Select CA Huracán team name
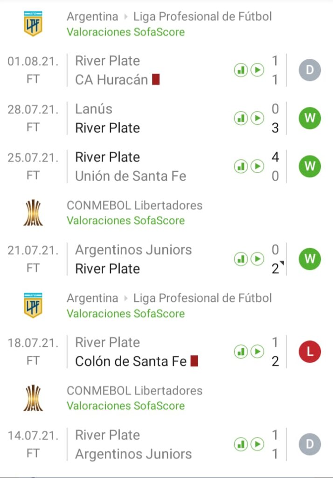This screenshot has height=478, width=333. [x=111, y=80]
